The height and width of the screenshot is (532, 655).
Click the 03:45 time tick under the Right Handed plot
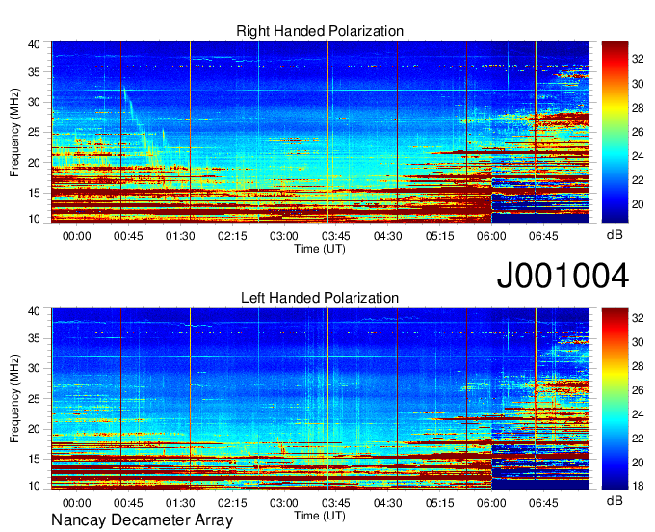point(336,236)
